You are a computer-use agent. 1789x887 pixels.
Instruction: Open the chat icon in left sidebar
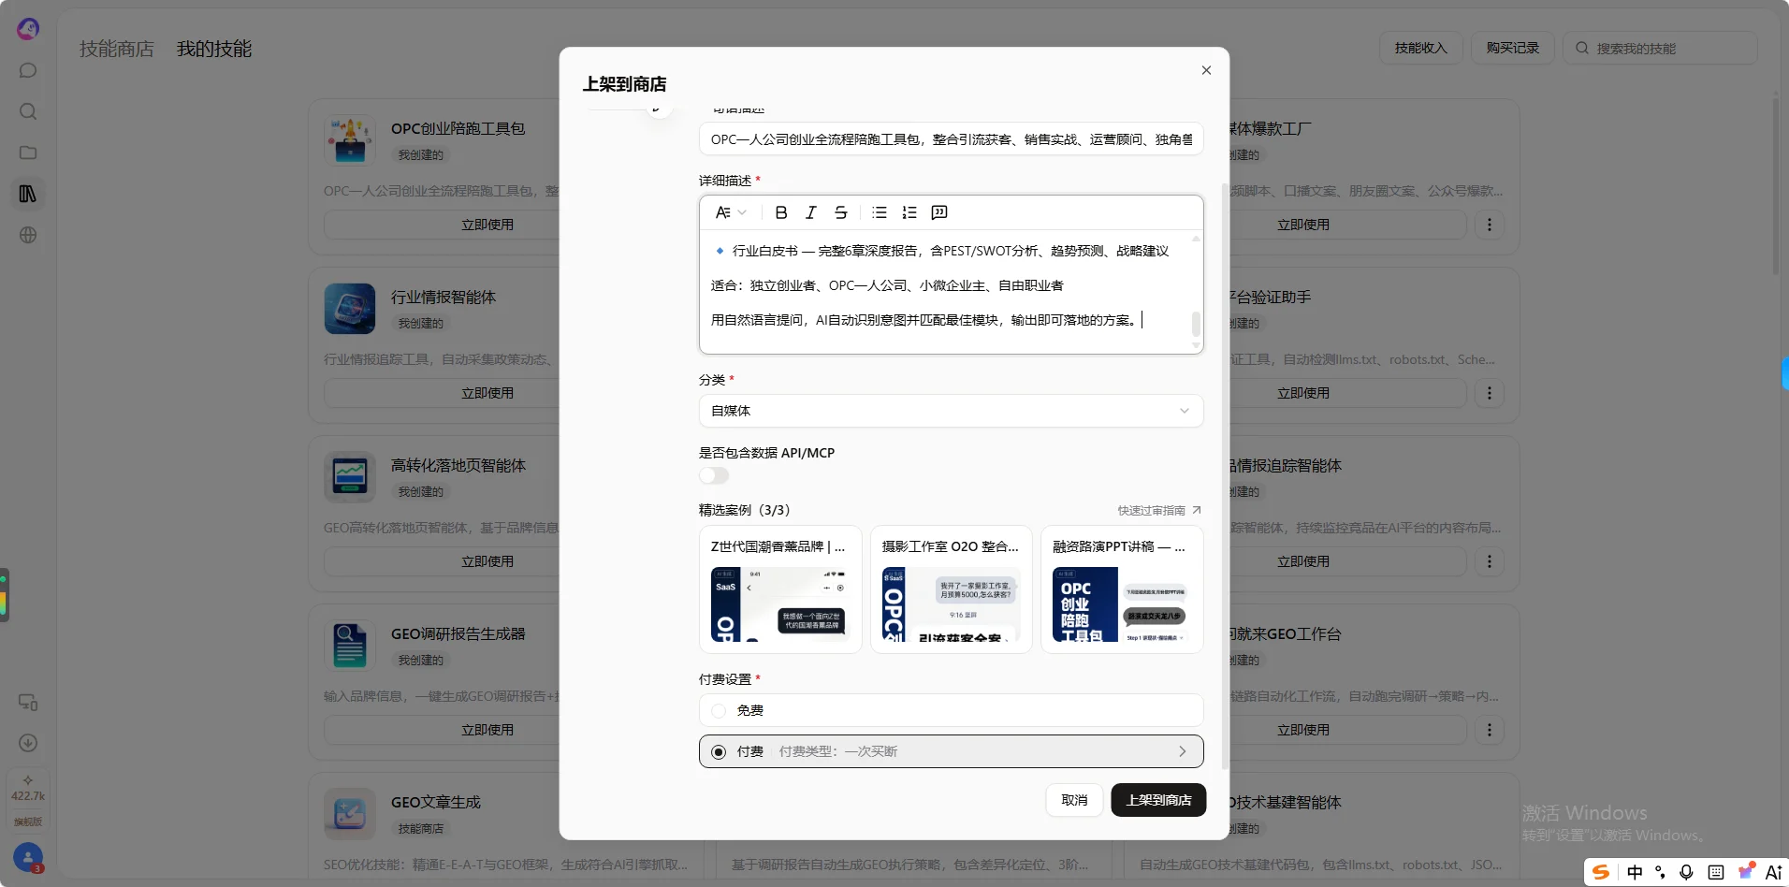coord(28,70)
